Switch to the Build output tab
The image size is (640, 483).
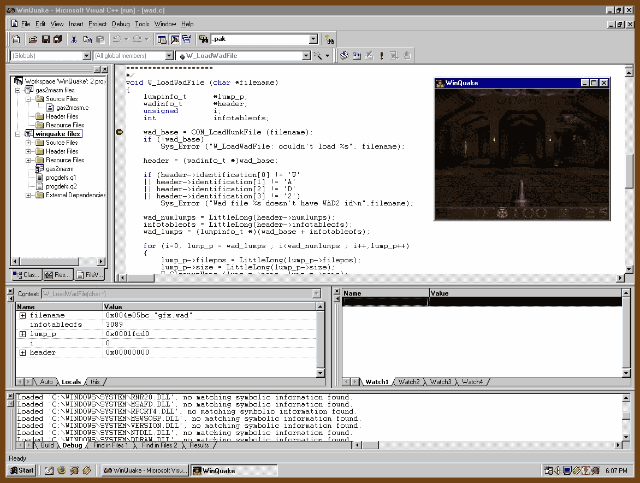48,445
